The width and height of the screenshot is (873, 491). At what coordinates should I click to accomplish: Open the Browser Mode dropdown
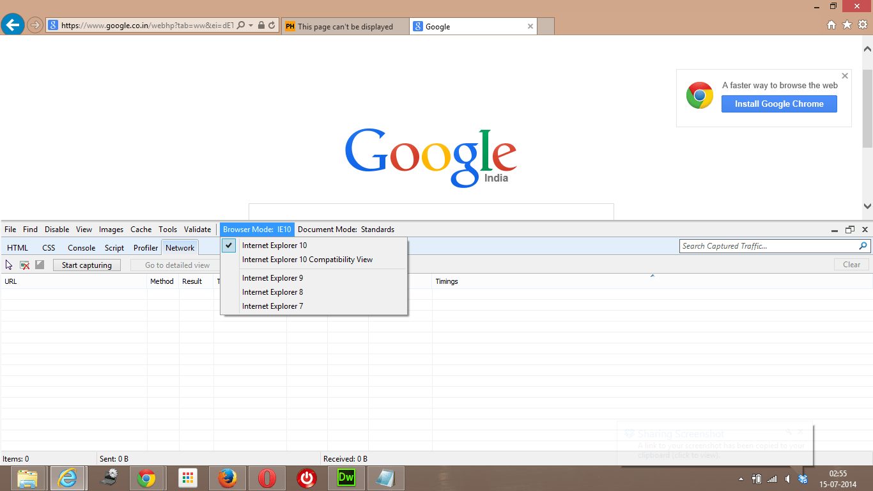pos(256,229)
